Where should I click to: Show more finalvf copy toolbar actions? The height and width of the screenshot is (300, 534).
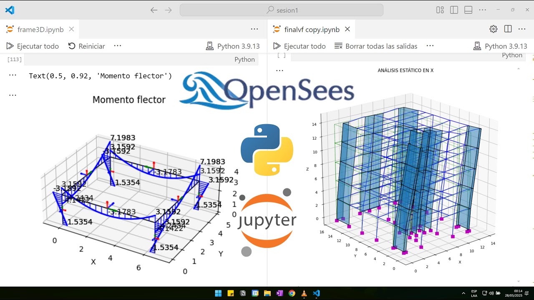(430, 46)
